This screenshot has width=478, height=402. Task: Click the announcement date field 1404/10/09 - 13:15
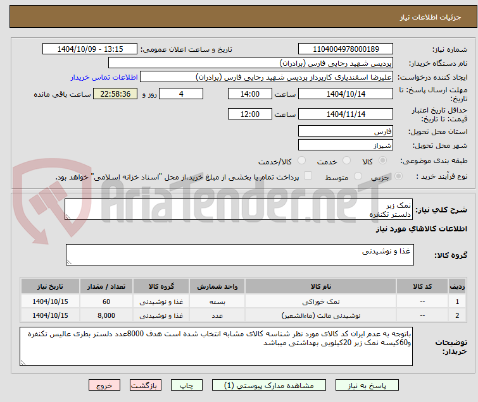90,49
